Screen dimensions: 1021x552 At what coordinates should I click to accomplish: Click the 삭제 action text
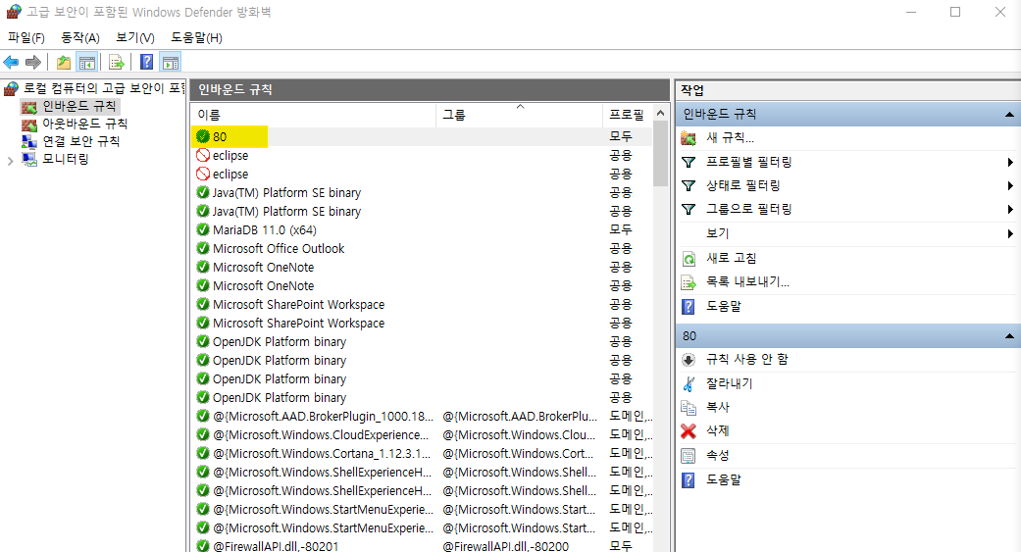pyautogui.click(x=718, y=431)
